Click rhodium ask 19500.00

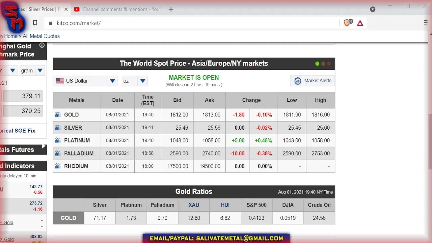tap(210, 166)
